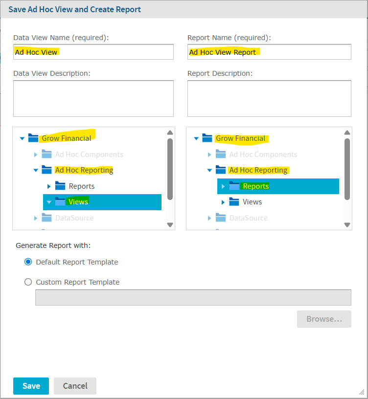The width and height of the screenshot is (368, 399).
Task: Click Ad Hoc Components folder icon in right tree
Action: pyautogui.click(x=221, y=155)
